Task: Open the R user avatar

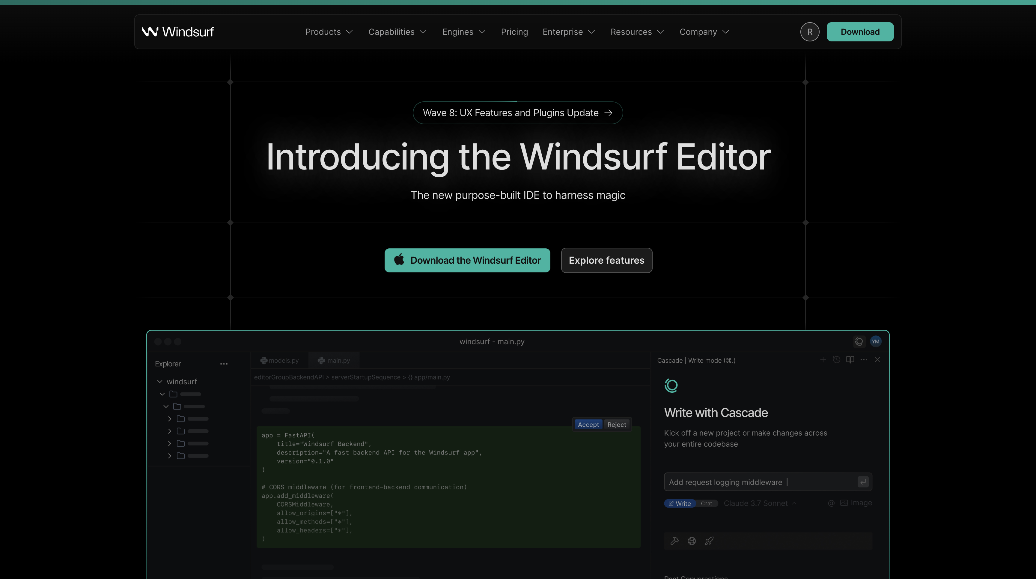Action: [810, 32]
